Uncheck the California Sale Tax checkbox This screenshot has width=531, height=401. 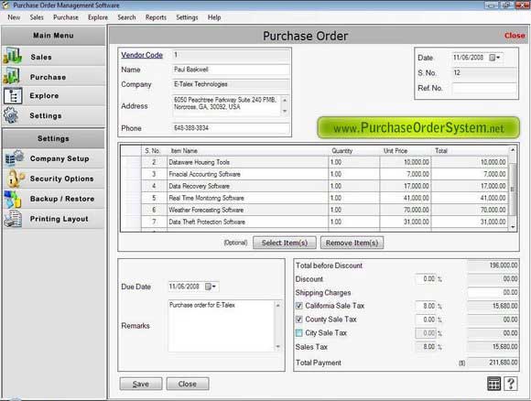pos(299,306)
